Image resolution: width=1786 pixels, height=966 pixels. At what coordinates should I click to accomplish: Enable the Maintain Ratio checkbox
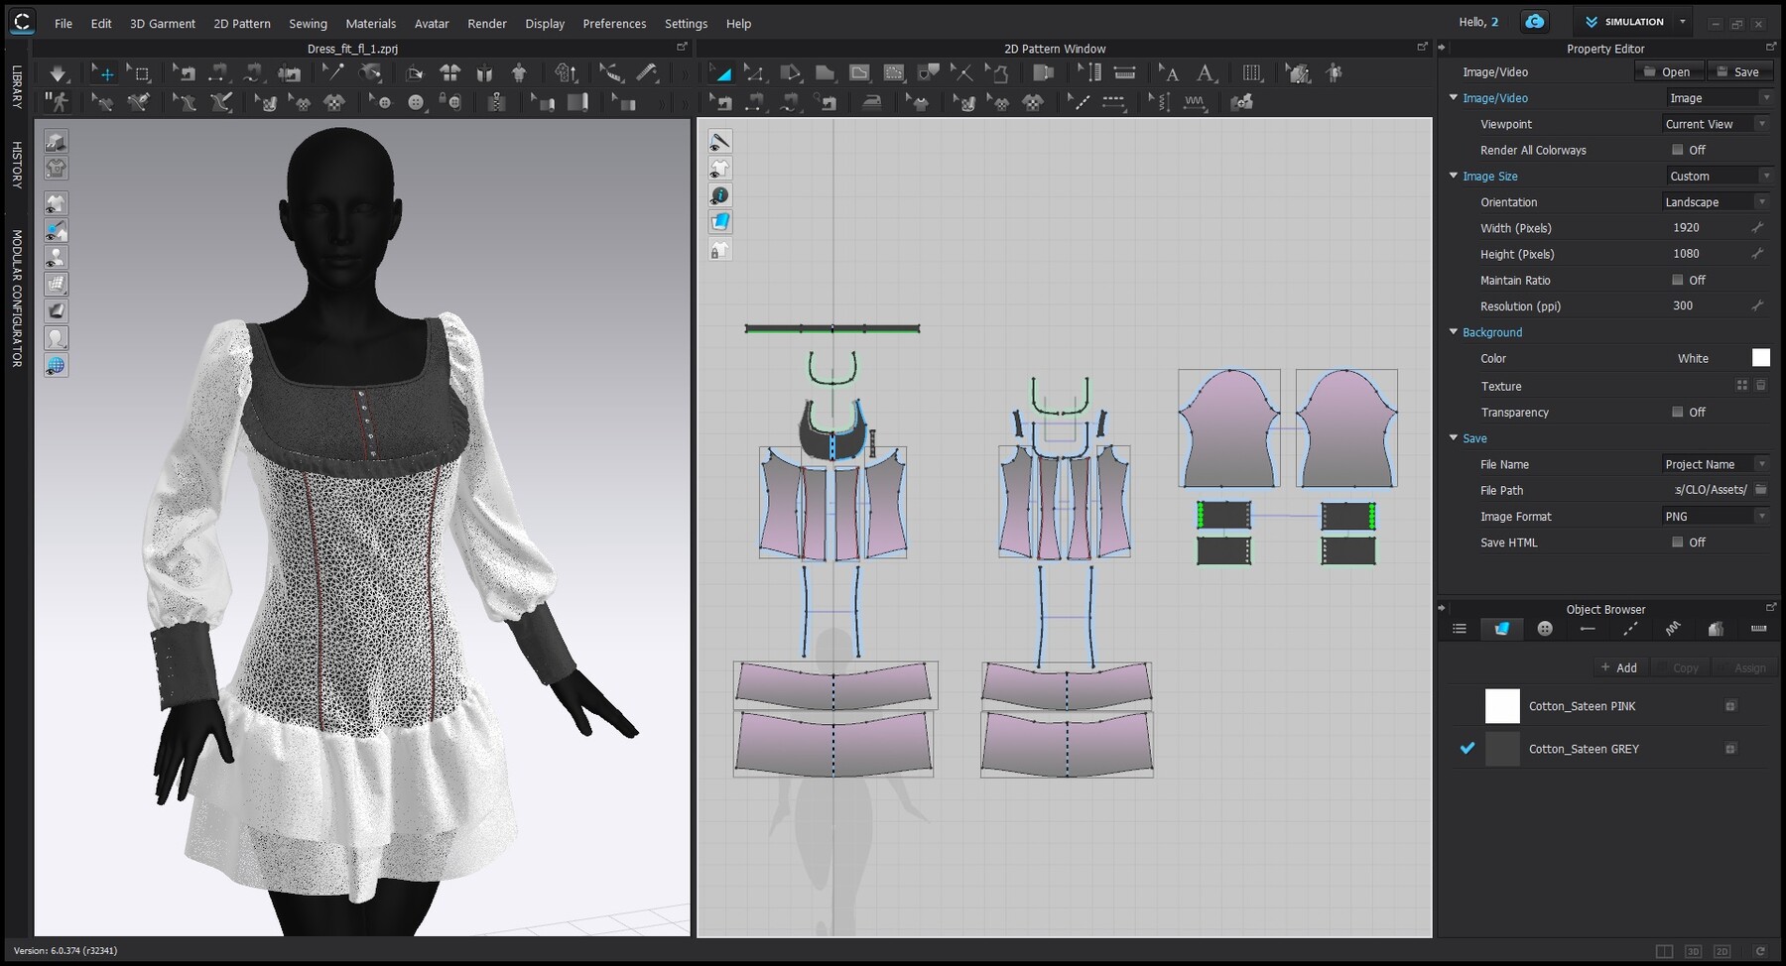pyautogui.click(x=1677, y=281)
